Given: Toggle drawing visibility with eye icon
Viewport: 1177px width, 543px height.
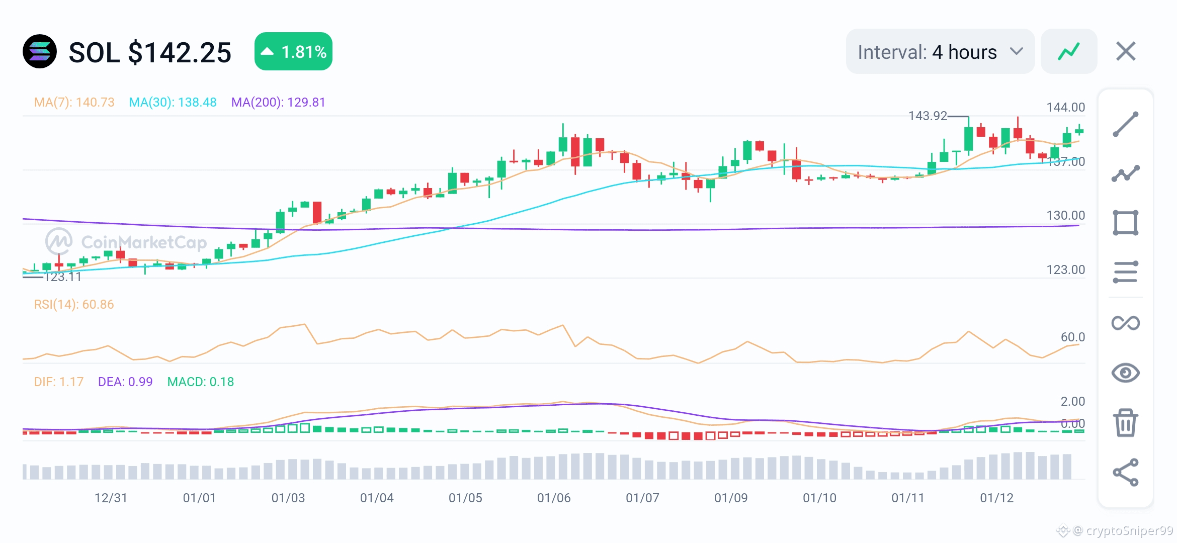Looking at the screenshot, I should pyautogui.click(x=1125, y=373).
